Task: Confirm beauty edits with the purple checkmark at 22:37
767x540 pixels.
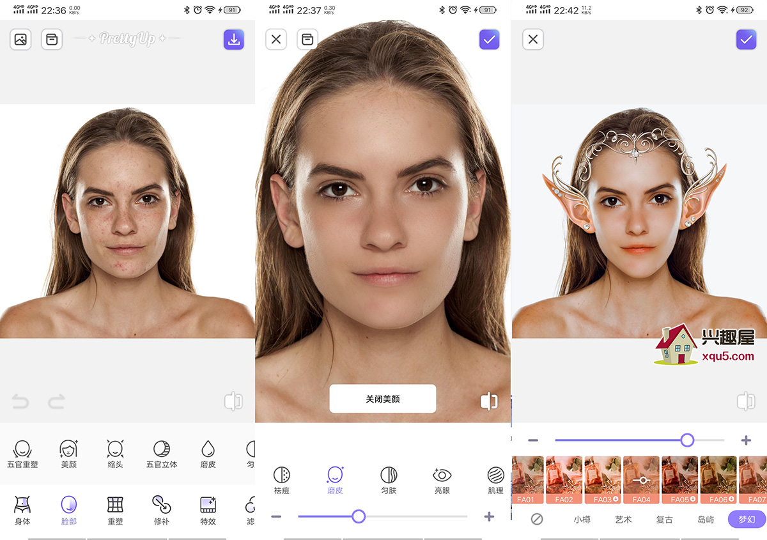Action: coord(490,40)
